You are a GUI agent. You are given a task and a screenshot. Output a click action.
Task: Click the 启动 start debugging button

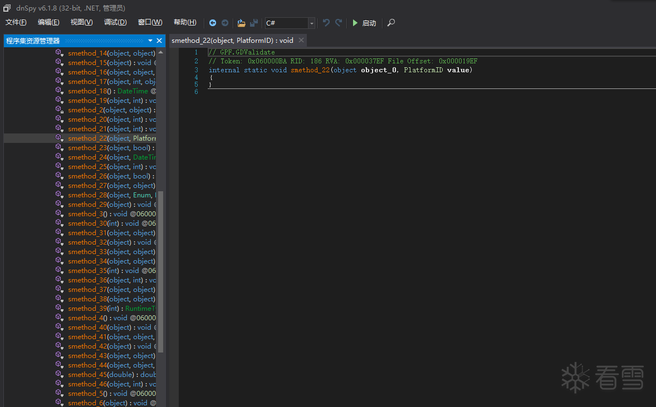(364, 23)
